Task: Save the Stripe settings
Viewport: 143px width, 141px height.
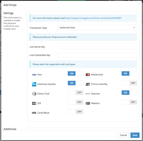Action: pyautogui.click(x=135, y=135)
